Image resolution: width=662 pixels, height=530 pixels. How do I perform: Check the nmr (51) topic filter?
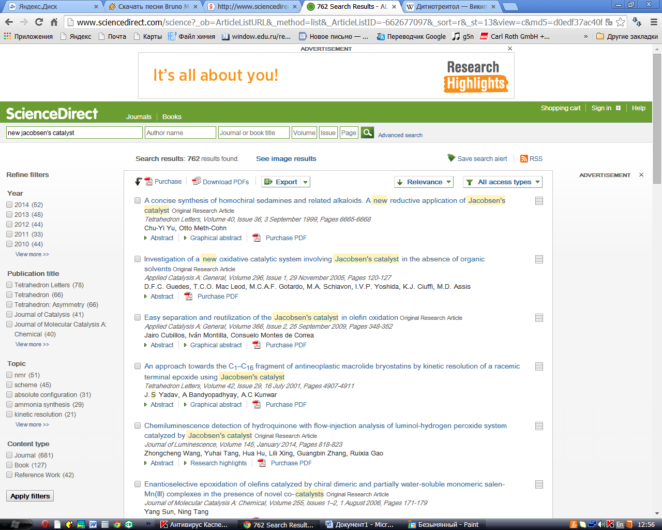(9, 375)
